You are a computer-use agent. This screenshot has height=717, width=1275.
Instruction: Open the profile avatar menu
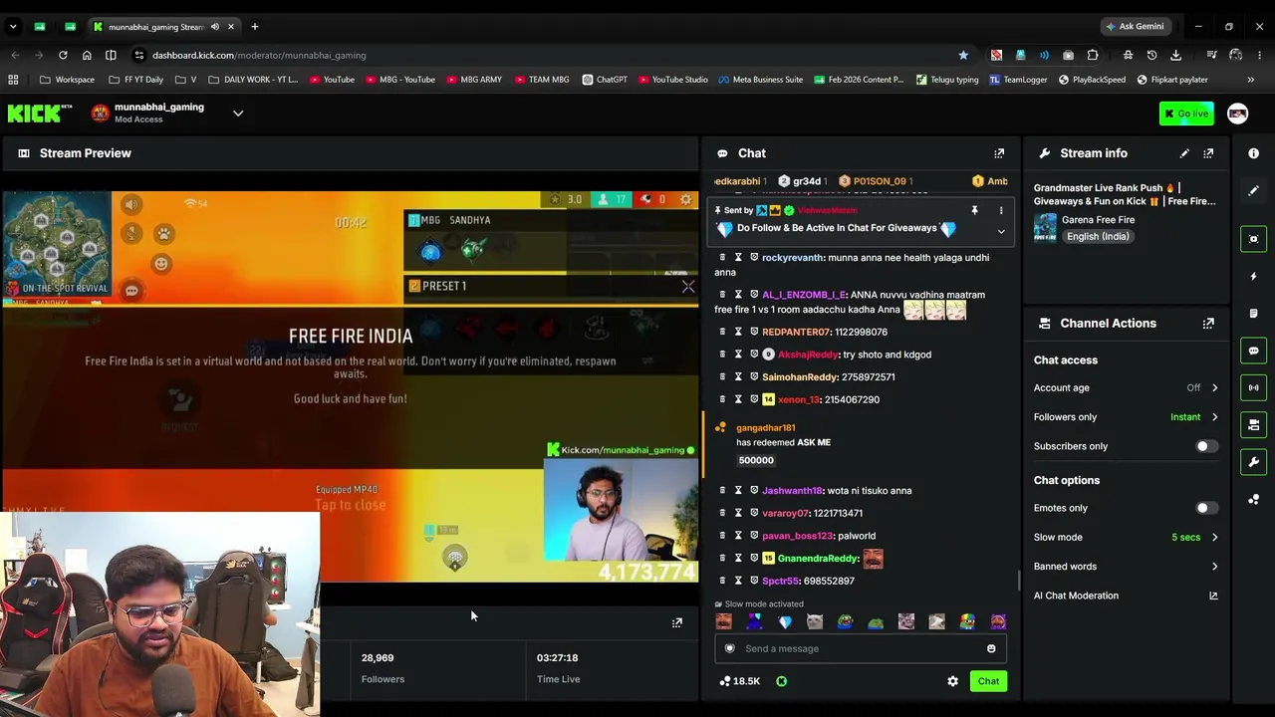[1237, 114]
